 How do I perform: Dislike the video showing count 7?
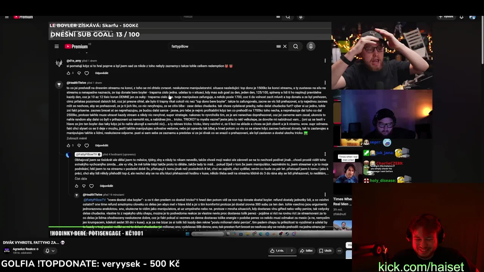[291, 251]
